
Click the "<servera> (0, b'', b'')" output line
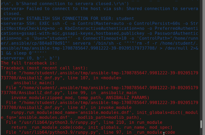click(x=30, y=58)
